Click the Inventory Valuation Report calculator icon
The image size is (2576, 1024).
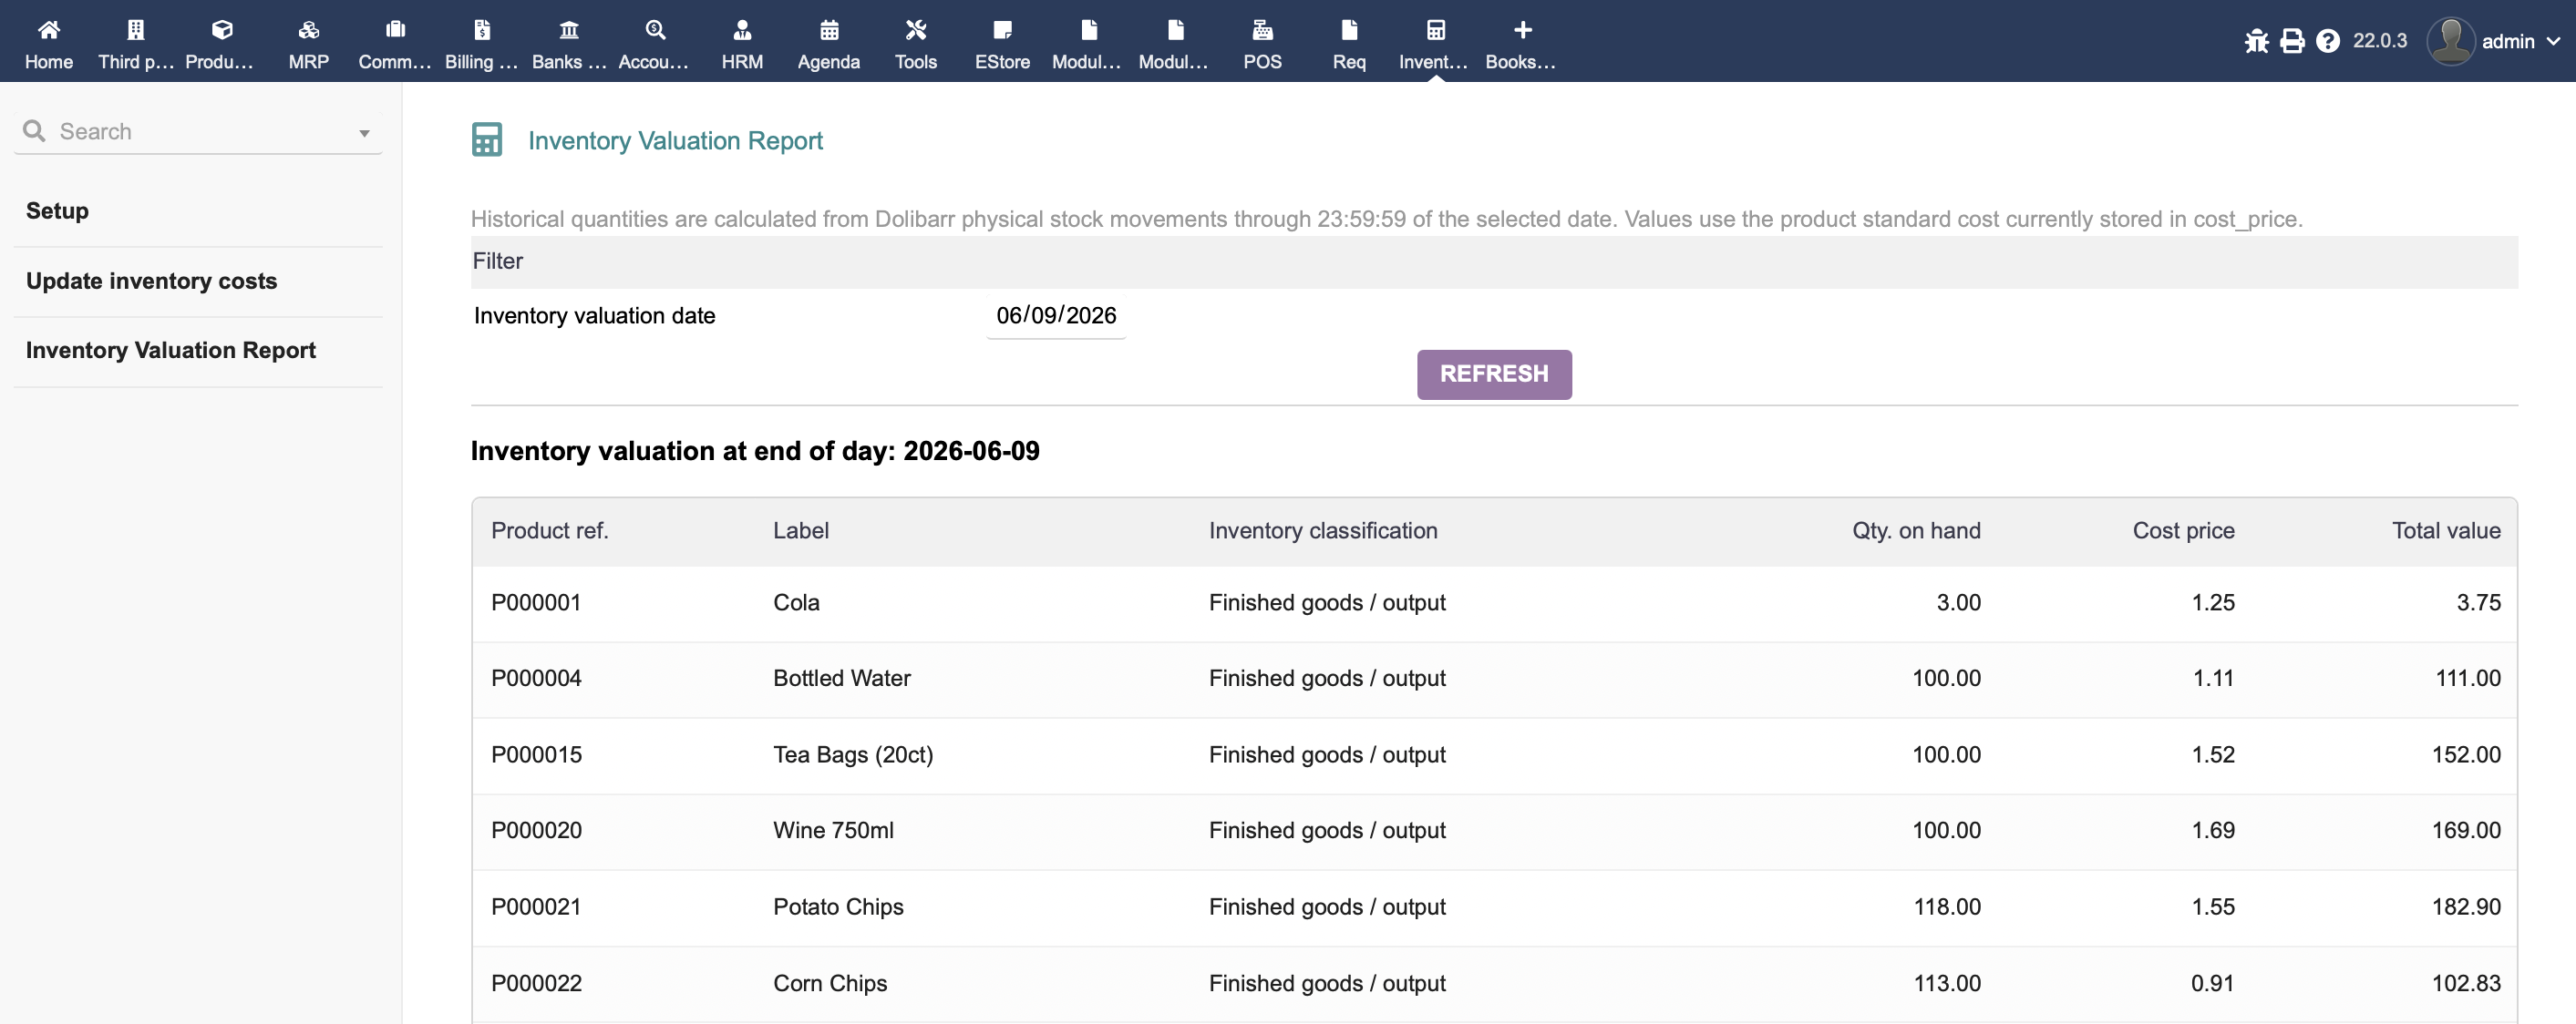pos(487,140)
